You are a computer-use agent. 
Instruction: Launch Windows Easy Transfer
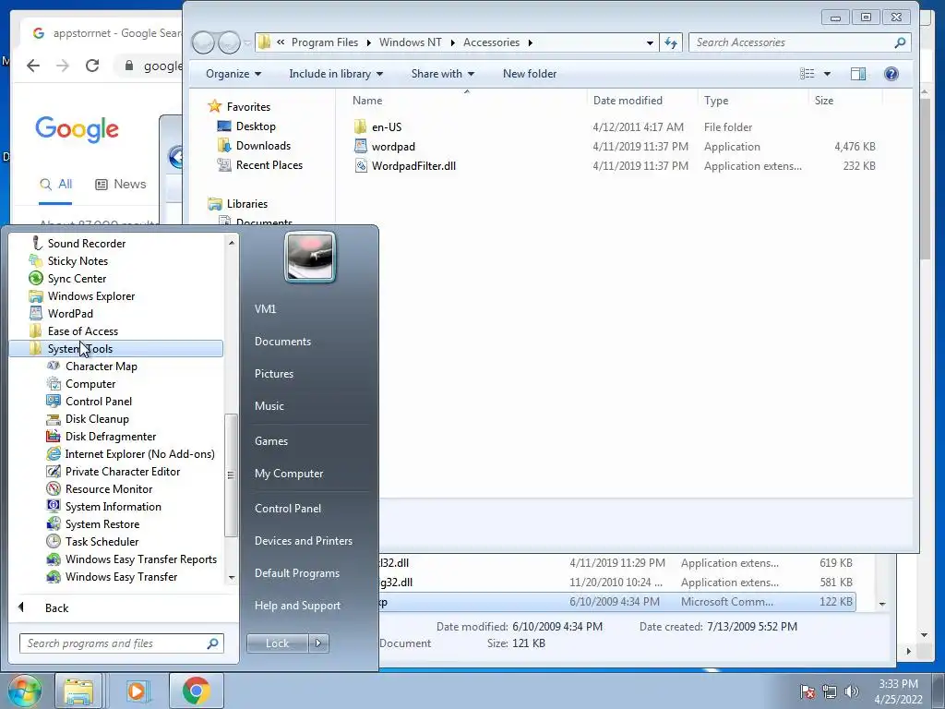point(121,576)
